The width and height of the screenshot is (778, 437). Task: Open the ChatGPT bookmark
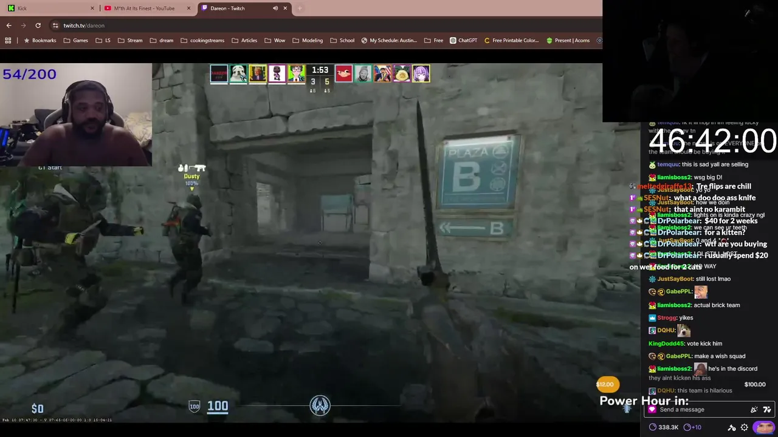[x=463, y=41]
